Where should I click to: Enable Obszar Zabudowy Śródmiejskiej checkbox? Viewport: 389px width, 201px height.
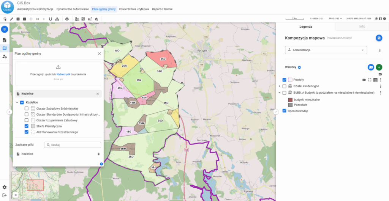tap(27, 108)
